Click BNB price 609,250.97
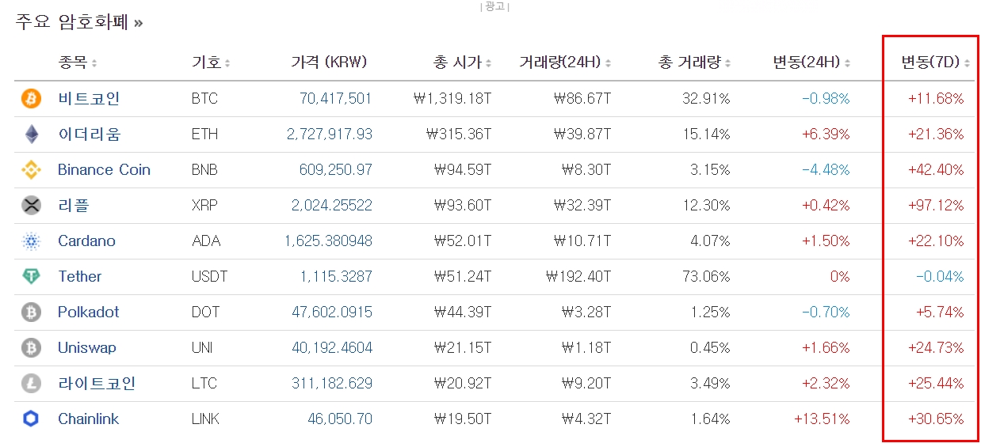Viewport: 981px width, 447px height. 335,170
